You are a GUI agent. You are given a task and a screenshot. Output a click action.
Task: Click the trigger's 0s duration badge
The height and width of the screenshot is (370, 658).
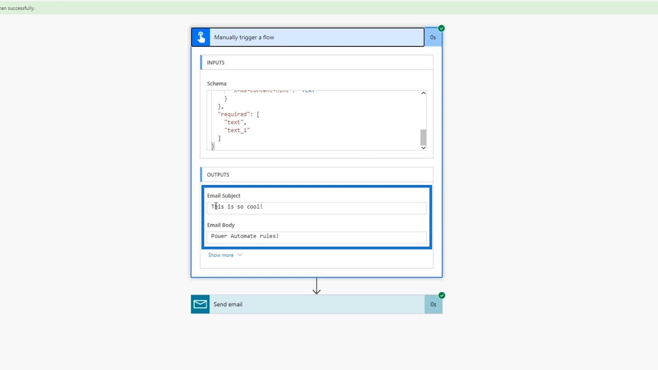point(433,37)
